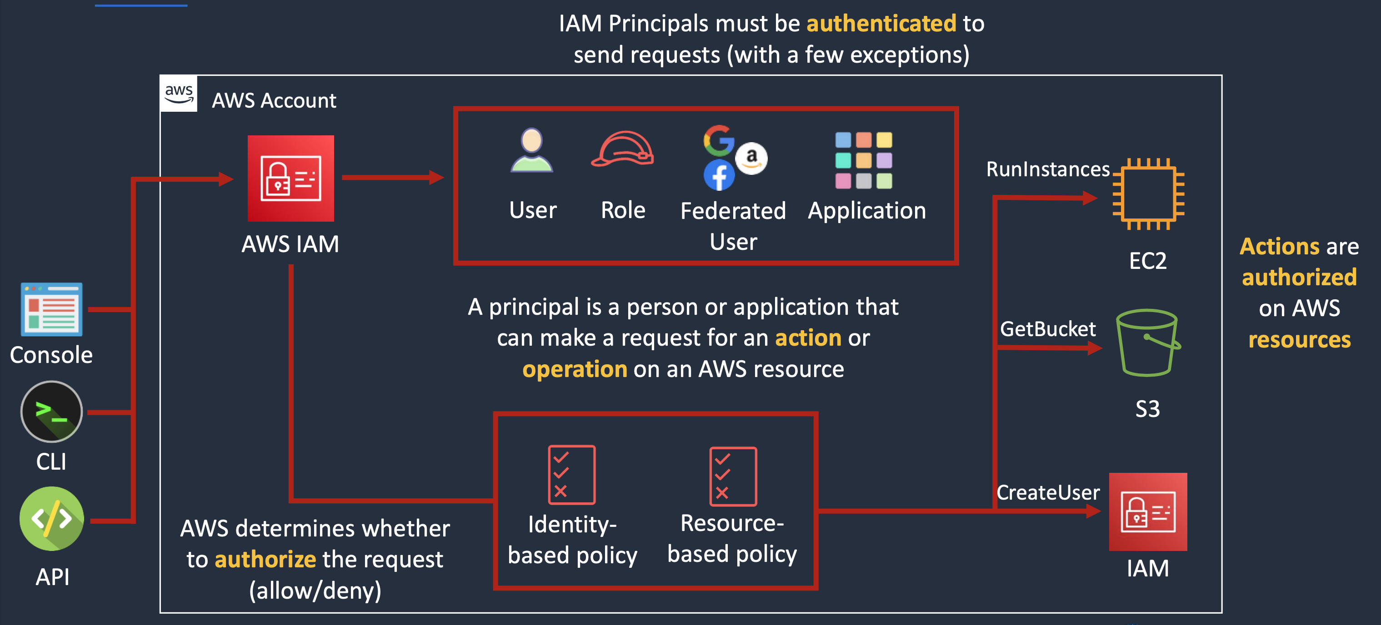Open the Console browser window icon
Viewport: 1381px width, 625px height.
[52, 309]
